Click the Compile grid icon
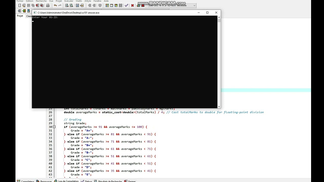 (x=107, y=5)
